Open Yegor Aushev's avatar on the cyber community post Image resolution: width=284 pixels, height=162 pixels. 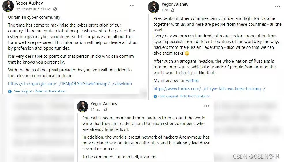click(x=8, y=6)
